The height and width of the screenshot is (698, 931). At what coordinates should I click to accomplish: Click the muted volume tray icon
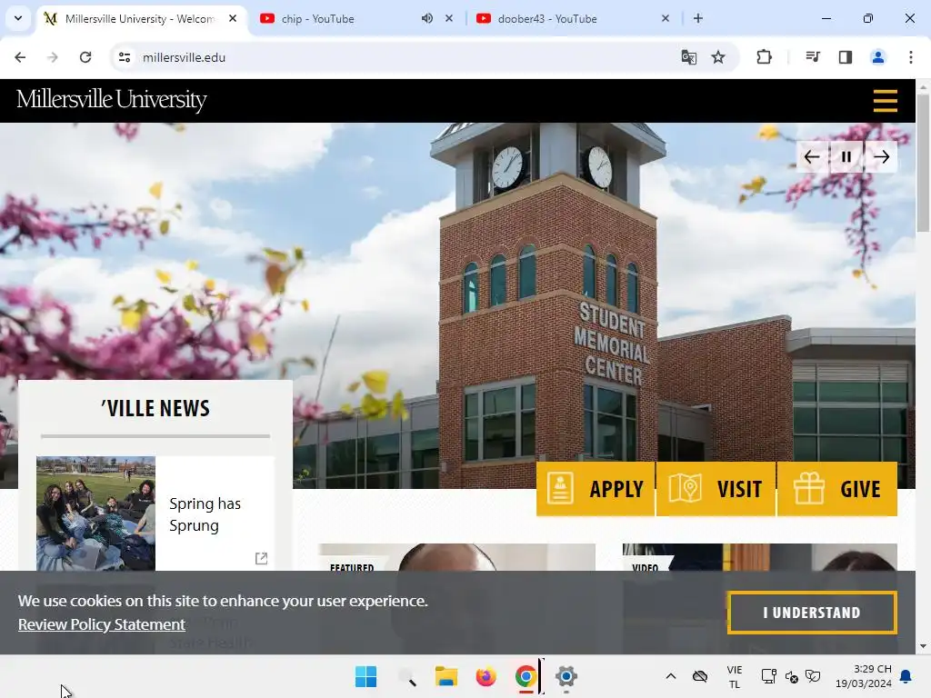point(792,676)
